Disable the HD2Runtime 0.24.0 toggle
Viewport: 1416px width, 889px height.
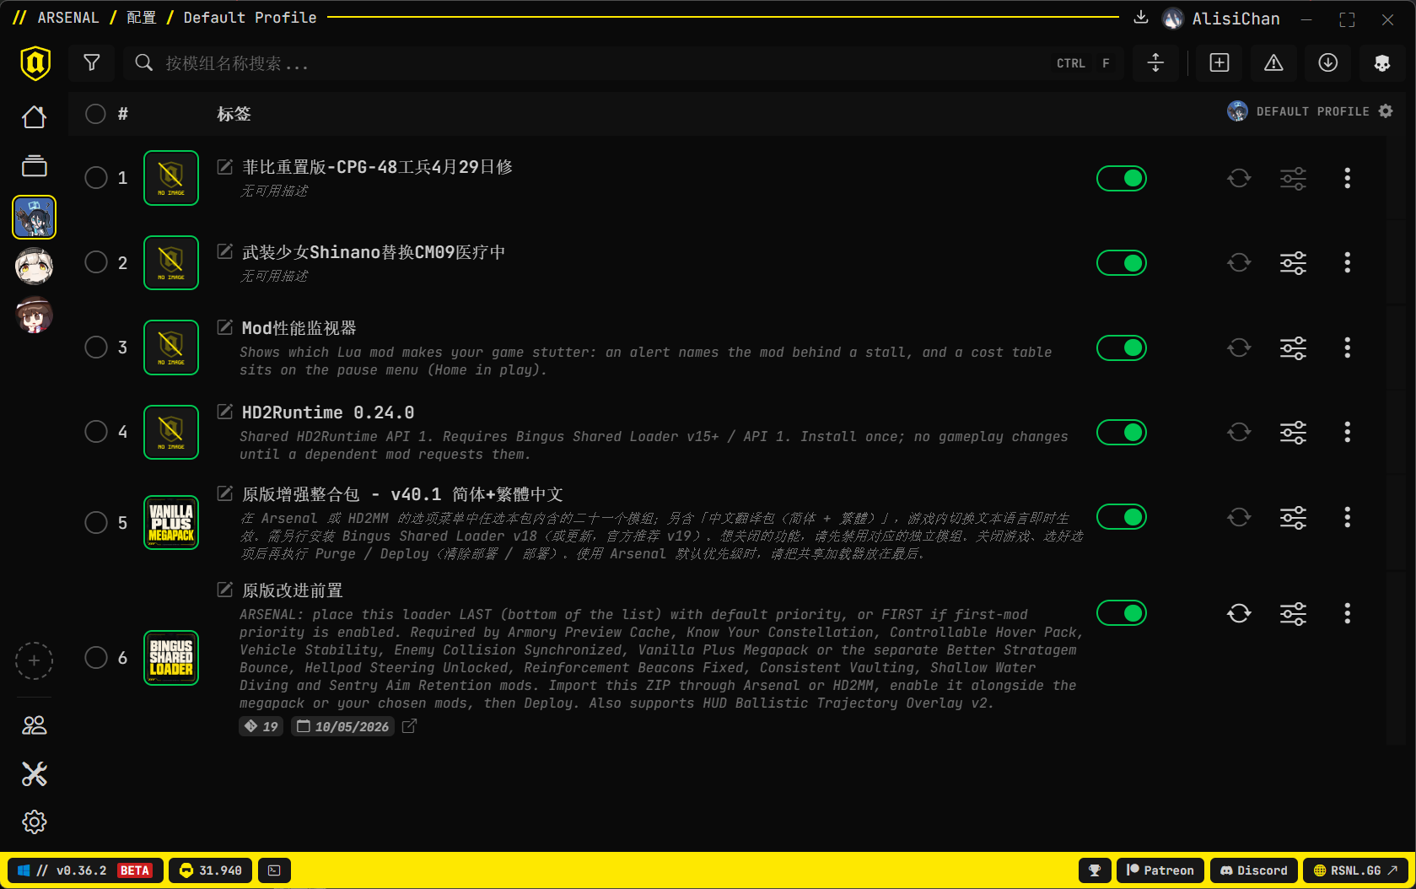[1122, 433]
